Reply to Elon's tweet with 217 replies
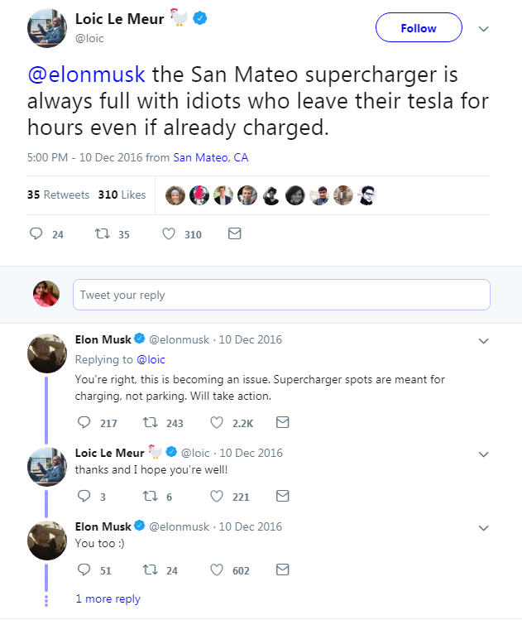 (83, 423)
